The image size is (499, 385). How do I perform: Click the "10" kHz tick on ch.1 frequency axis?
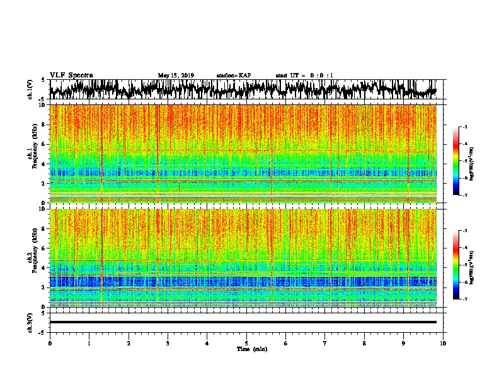click(x=43, y=105)
